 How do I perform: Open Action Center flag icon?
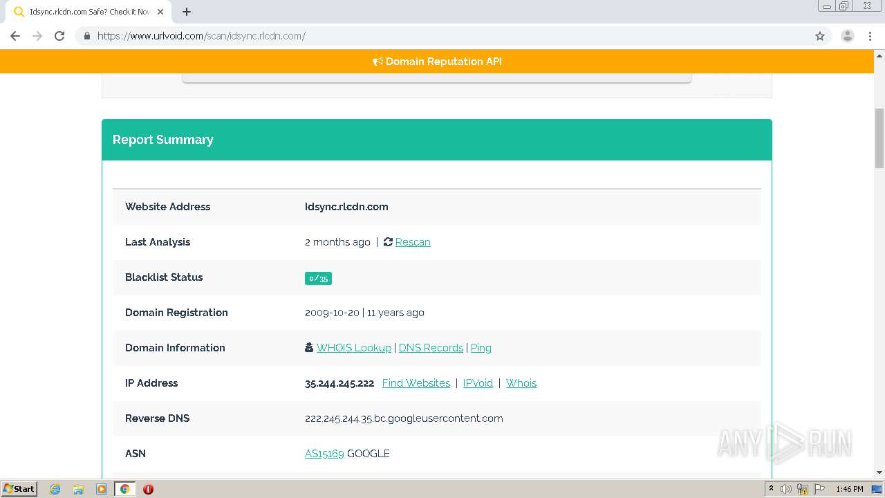click(819, 489)
